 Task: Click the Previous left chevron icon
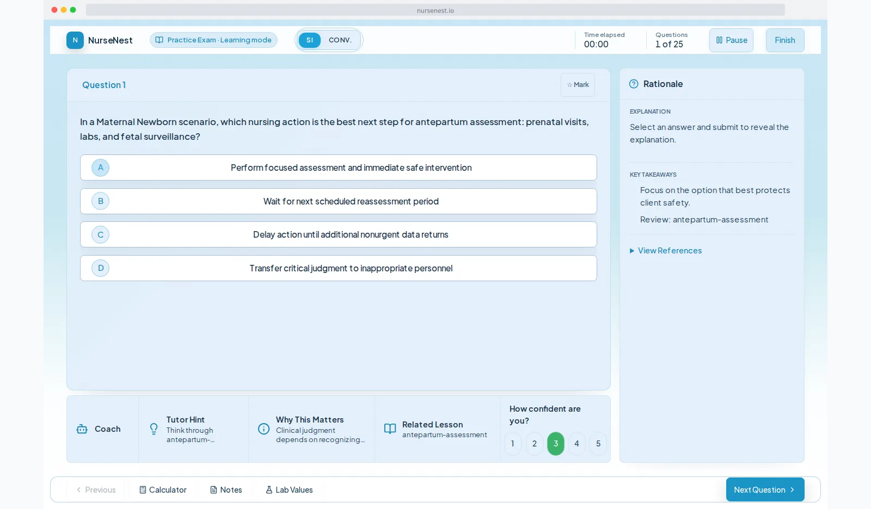79,490
